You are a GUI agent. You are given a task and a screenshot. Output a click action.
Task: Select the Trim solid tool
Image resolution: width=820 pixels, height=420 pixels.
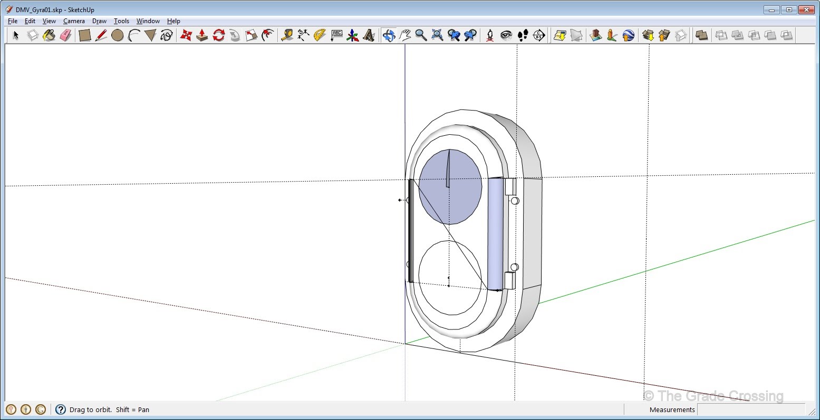pos(770,35)
